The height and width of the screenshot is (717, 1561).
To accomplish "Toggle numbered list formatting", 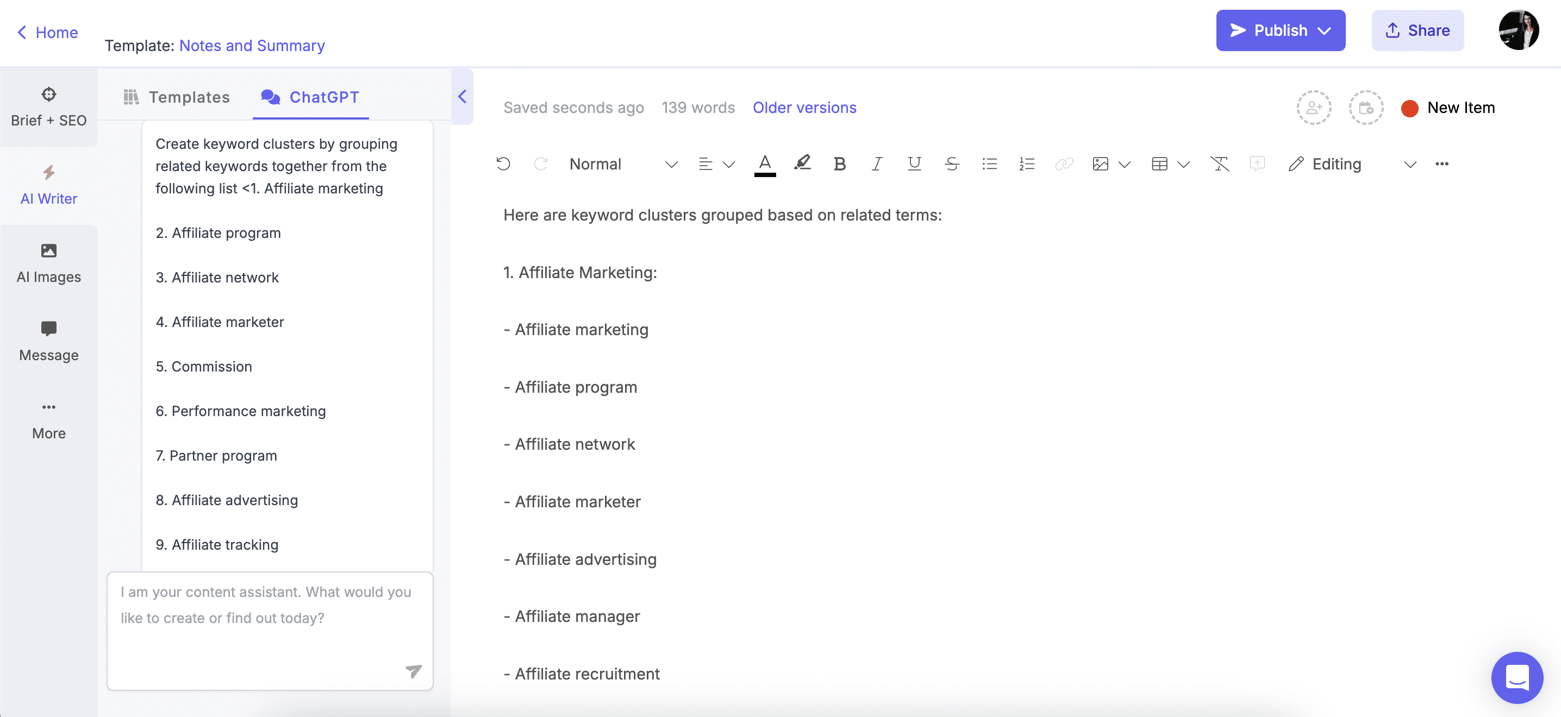I will 1027,164.
